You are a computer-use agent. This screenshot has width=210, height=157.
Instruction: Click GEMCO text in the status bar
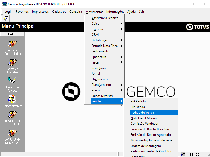(x=194, y=155)
